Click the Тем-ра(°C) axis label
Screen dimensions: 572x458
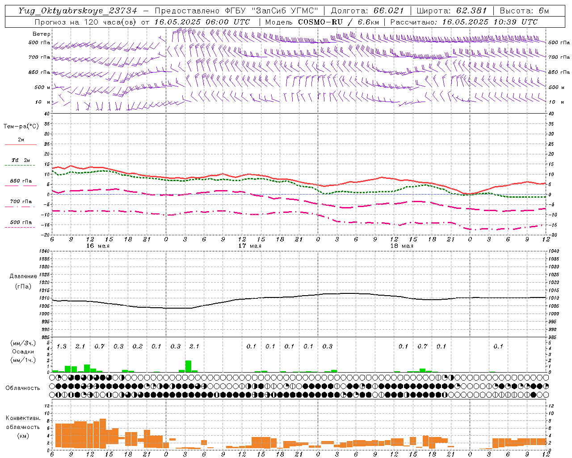click(x=21, y=126)
